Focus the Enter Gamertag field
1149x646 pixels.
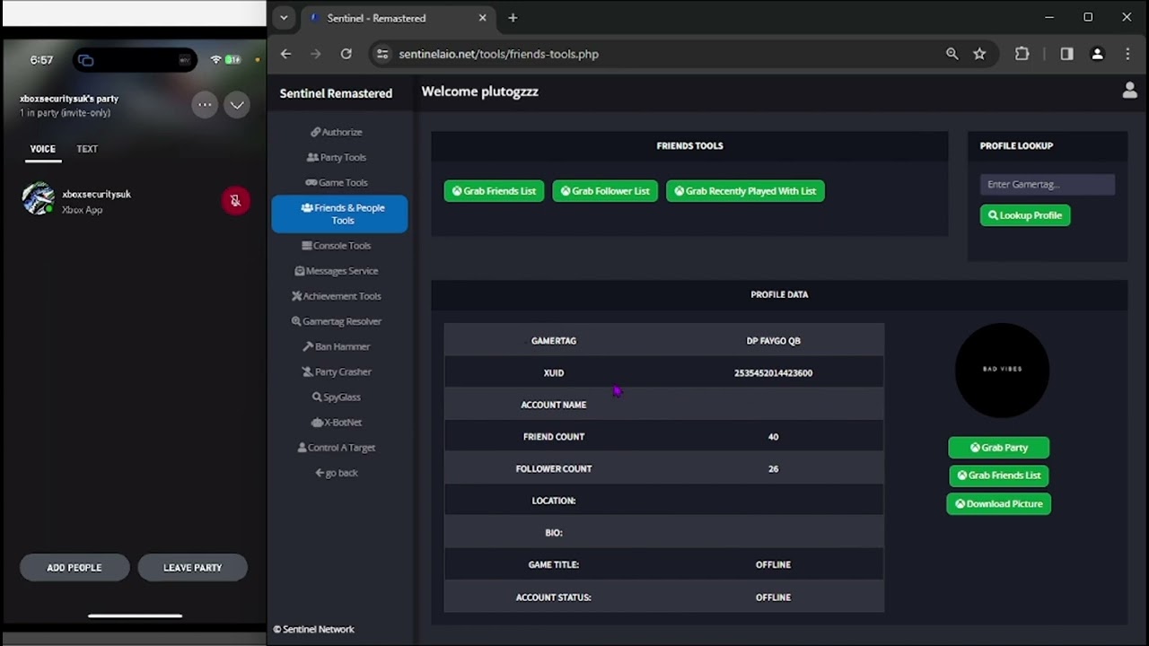(x=1048, y=184)
